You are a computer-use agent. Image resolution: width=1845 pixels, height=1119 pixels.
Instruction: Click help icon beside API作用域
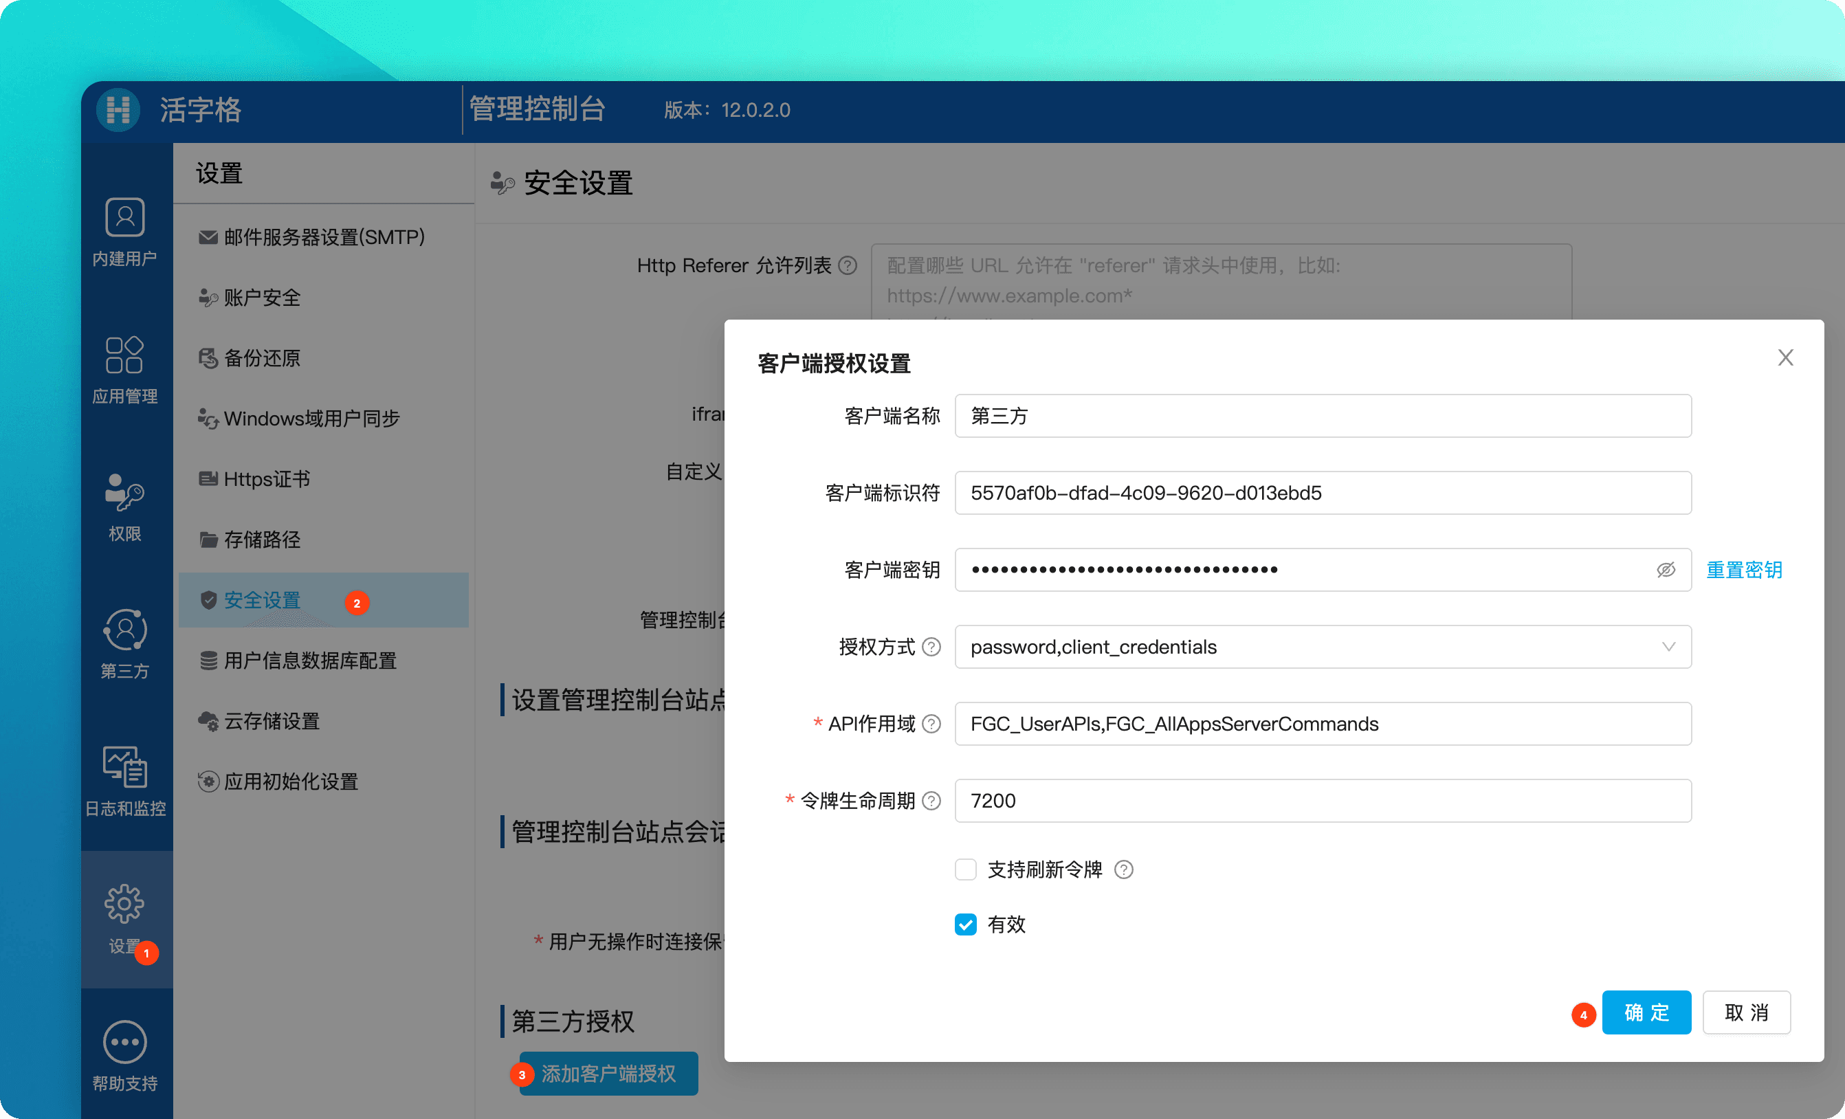click(931, 724)
